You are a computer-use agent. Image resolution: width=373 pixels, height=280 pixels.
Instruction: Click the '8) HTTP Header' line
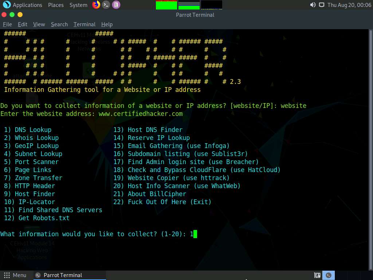point(30,186)
